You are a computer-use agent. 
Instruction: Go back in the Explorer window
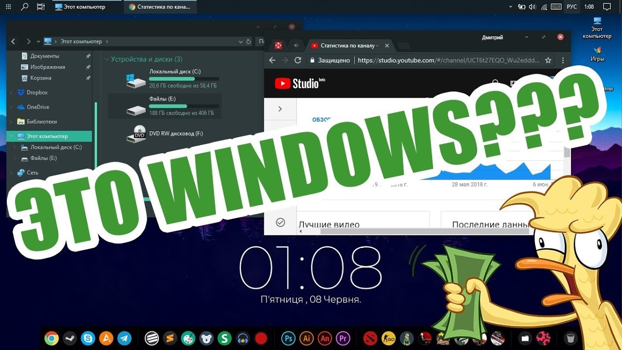[13, 42]
